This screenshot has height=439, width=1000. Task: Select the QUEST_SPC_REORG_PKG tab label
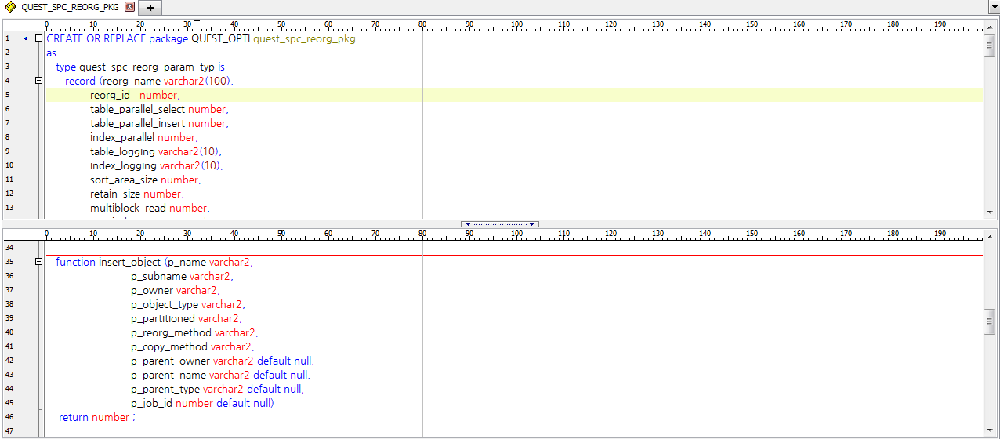(x=70, y=7)
